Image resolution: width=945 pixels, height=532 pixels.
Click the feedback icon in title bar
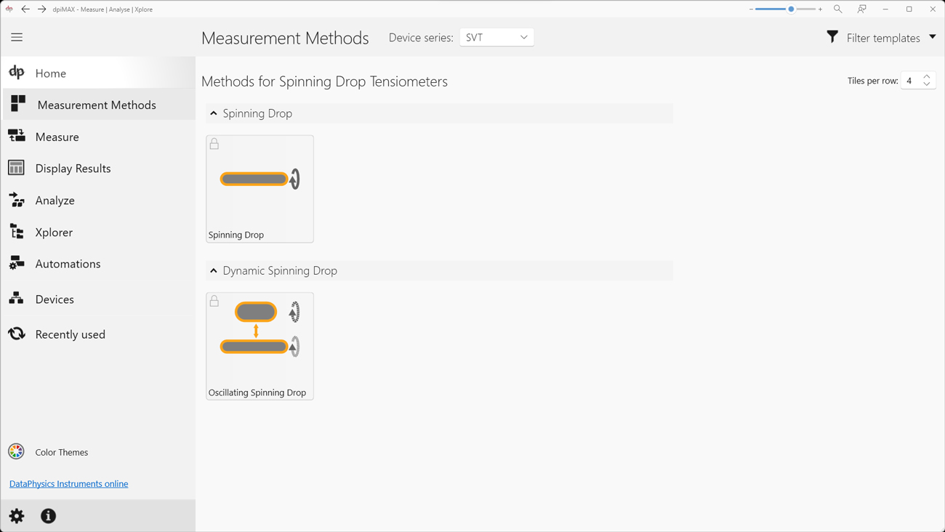(861, 9)
